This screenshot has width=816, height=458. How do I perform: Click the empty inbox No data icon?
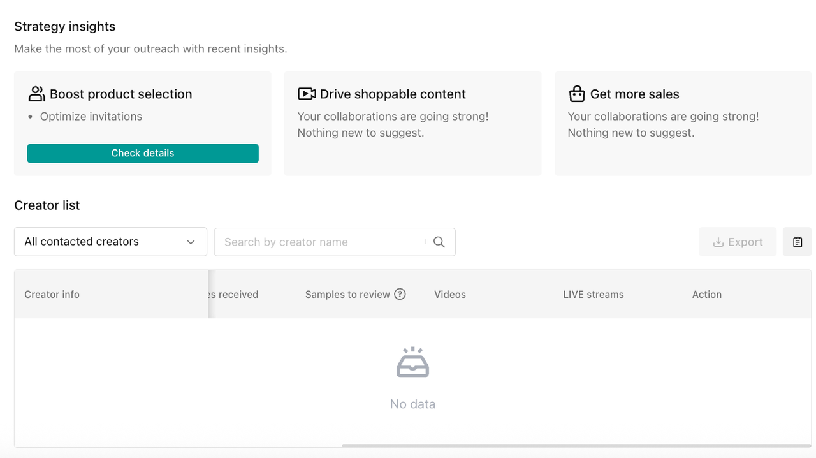pos(412,362)
